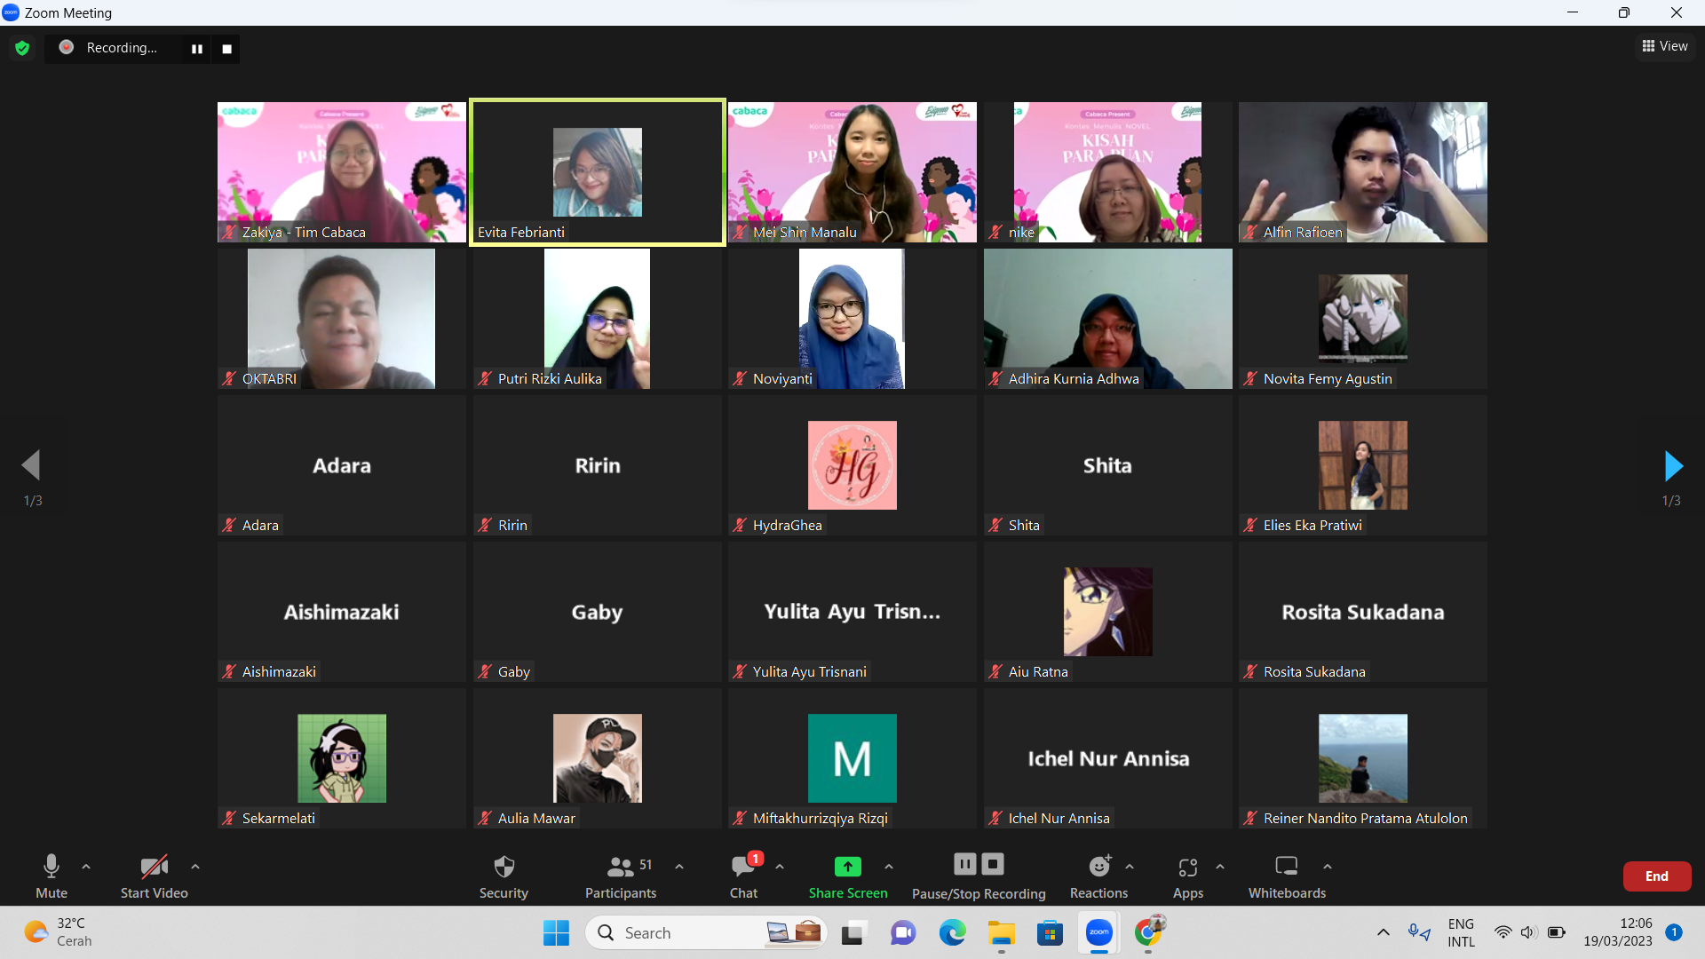Expand arrow next to Participants count
The width and height of the screenshot is (1705, 959).
click(679, 867)
